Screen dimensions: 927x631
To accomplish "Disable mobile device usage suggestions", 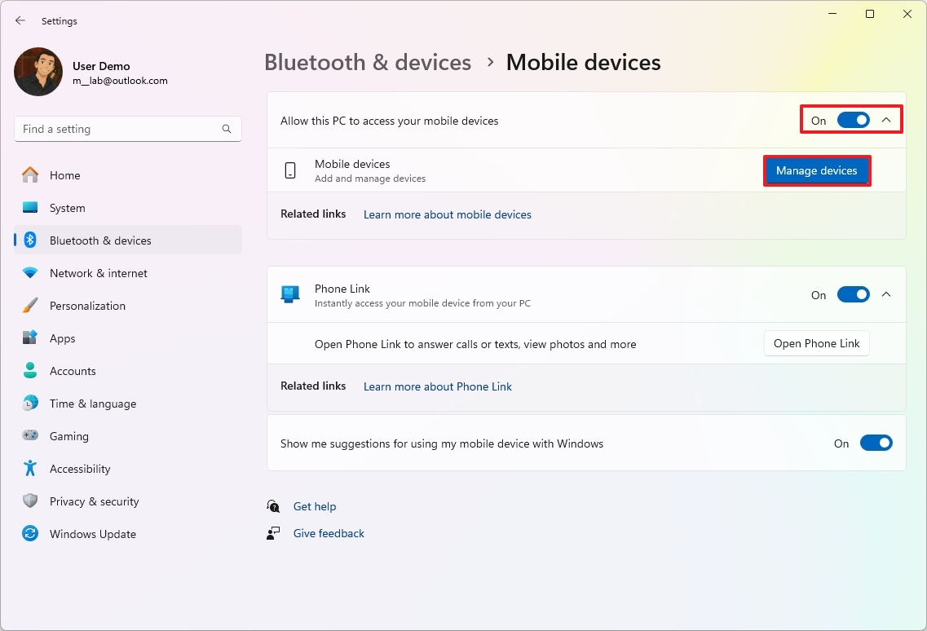I will click(x=876, y=443).
